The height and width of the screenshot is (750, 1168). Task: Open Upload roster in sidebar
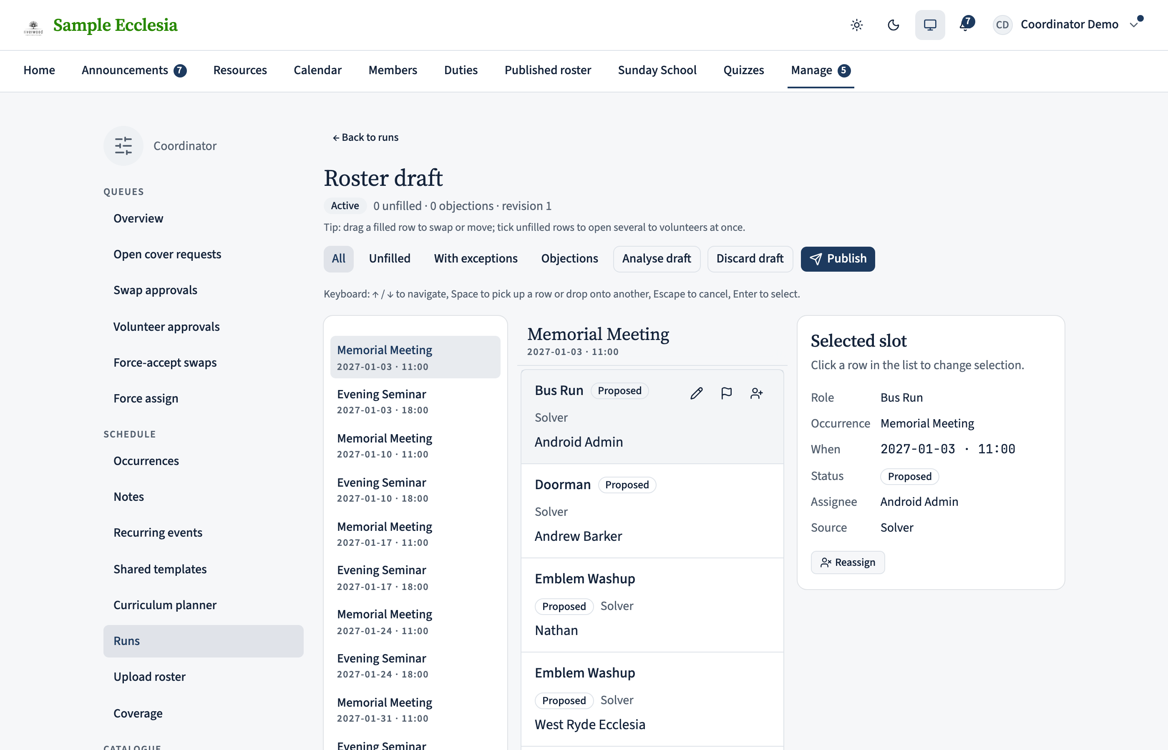(203, 677)
